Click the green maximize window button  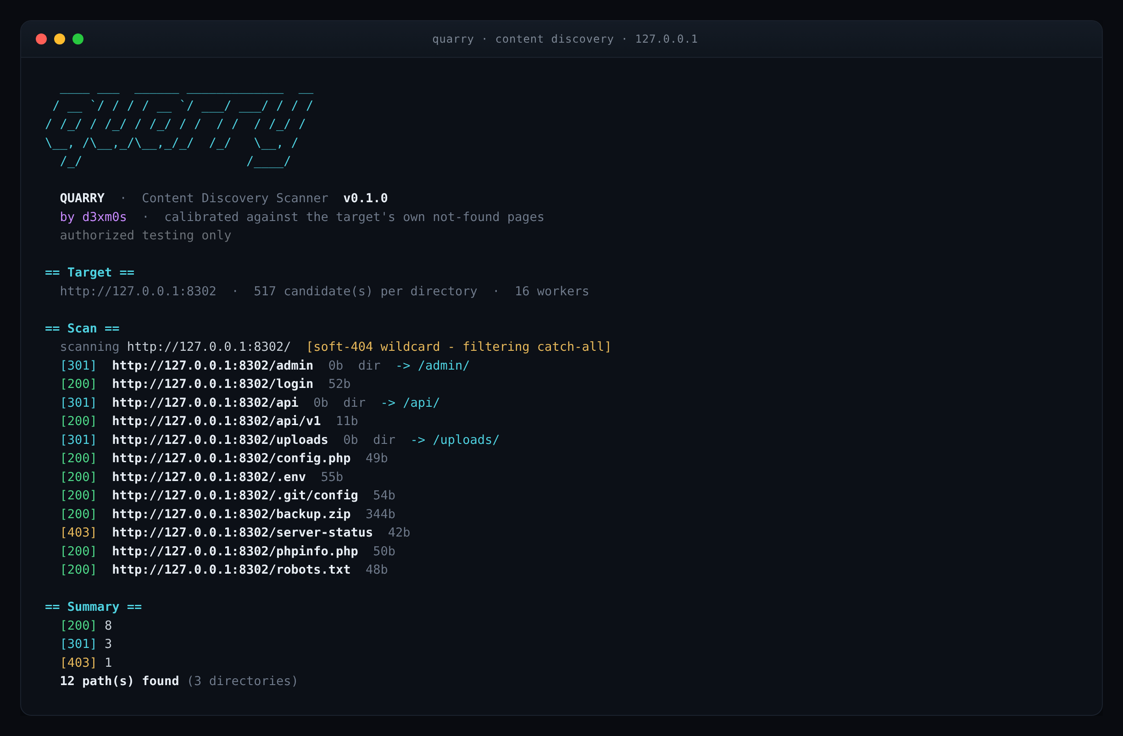click(78, 39)
